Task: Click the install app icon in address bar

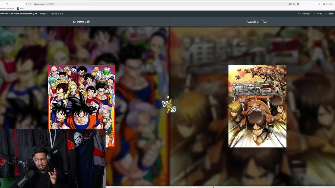Action: (290, 4)
